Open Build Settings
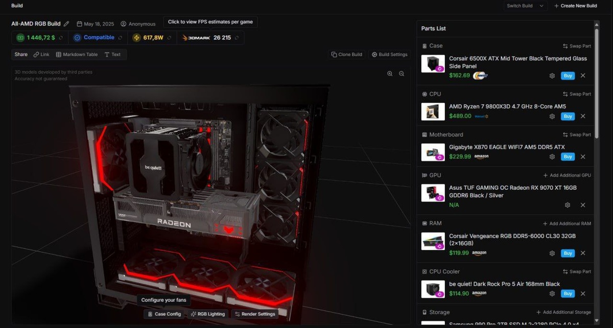Viewport: 613px width, 328px height. [389, 55]
